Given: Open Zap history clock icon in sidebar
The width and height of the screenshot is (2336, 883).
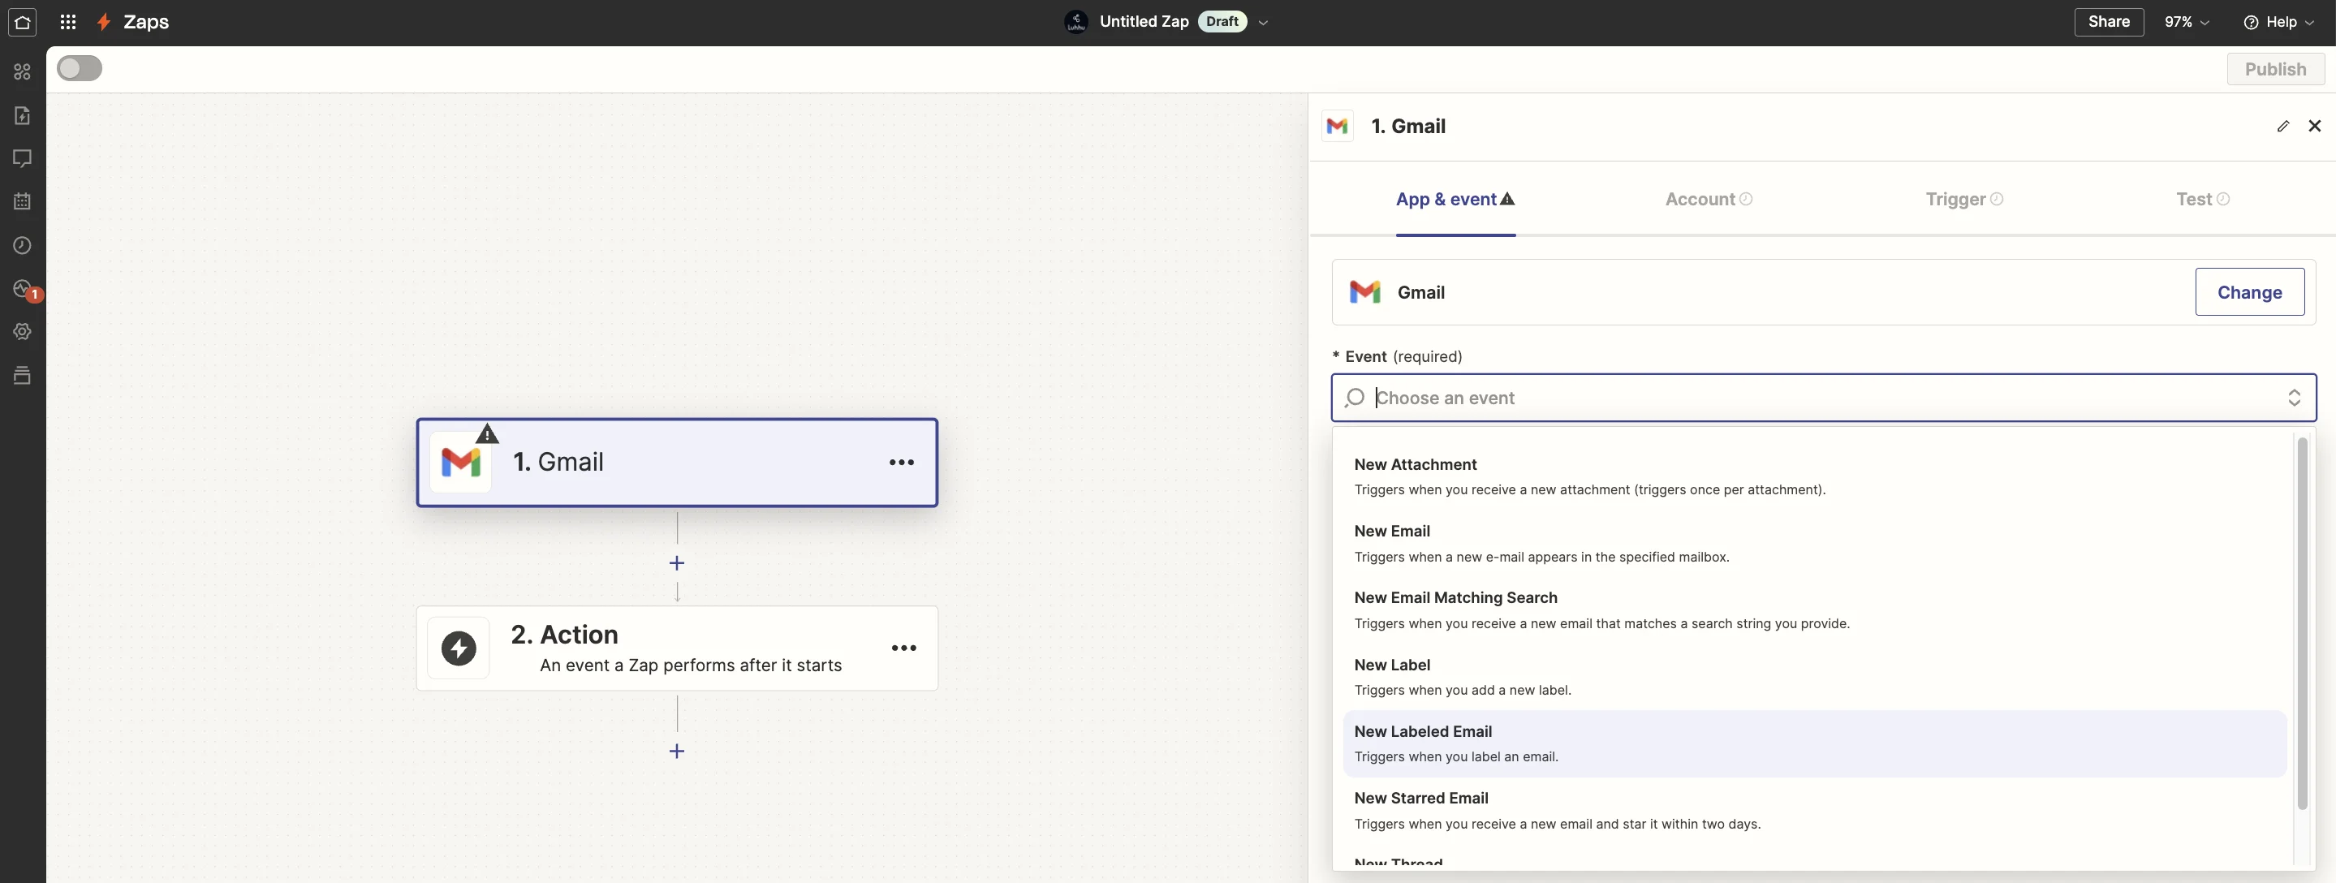Looking at the screenshot, I should point(23,246).
